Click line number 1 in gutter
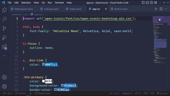Viewport: 170px width, 96px height. coord(17,18)
